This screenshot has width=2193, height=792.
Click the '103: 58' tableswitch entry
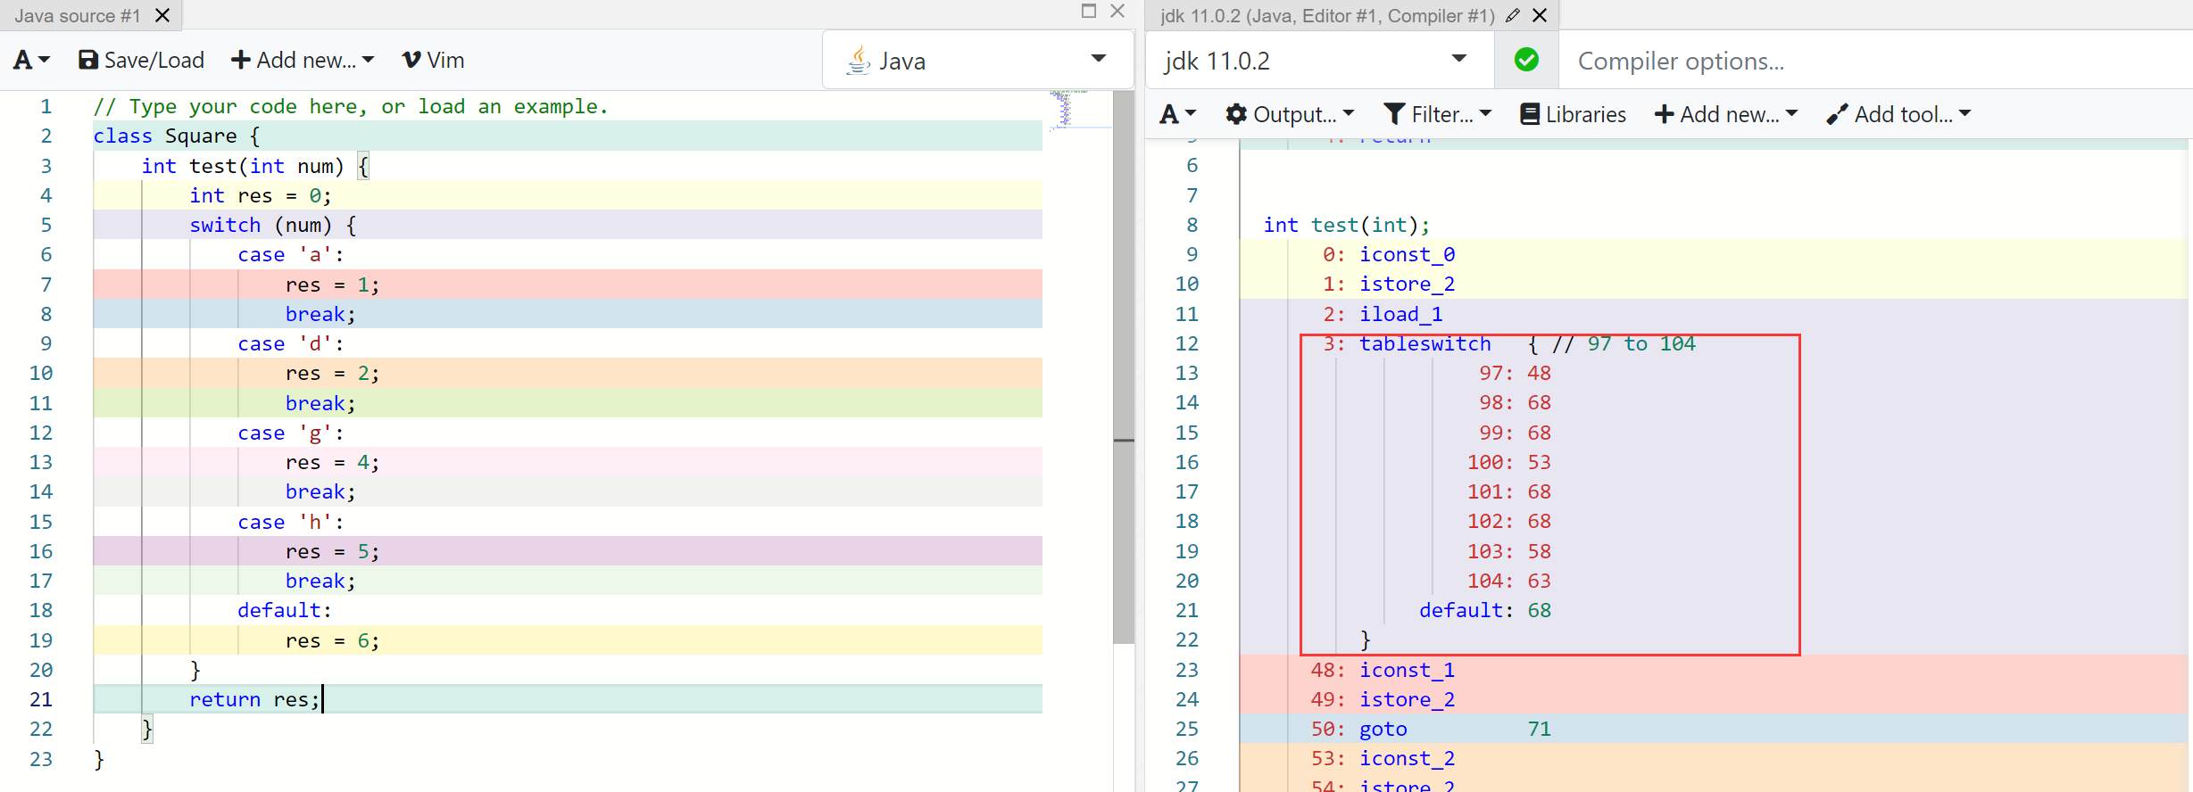(1509, 551)
